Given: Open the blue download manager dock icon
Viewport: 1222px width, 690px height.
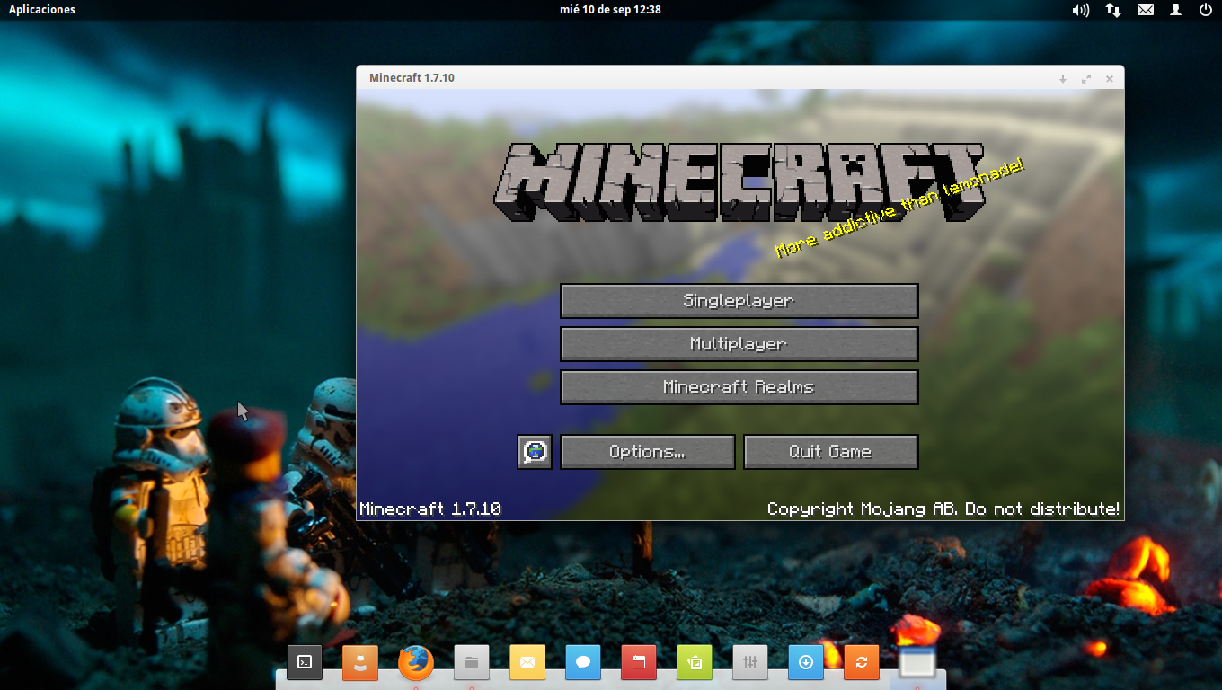Looking at the screenshot, I should (806, 663).
